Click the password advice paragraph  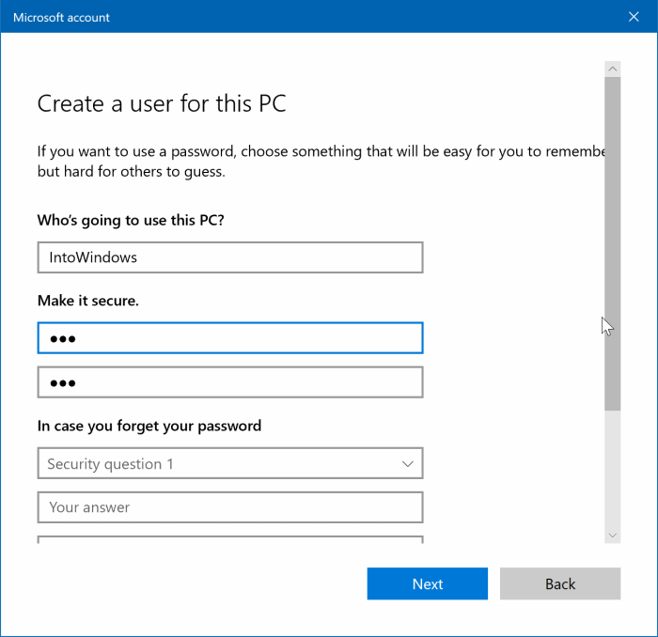[x=321, y=162]
